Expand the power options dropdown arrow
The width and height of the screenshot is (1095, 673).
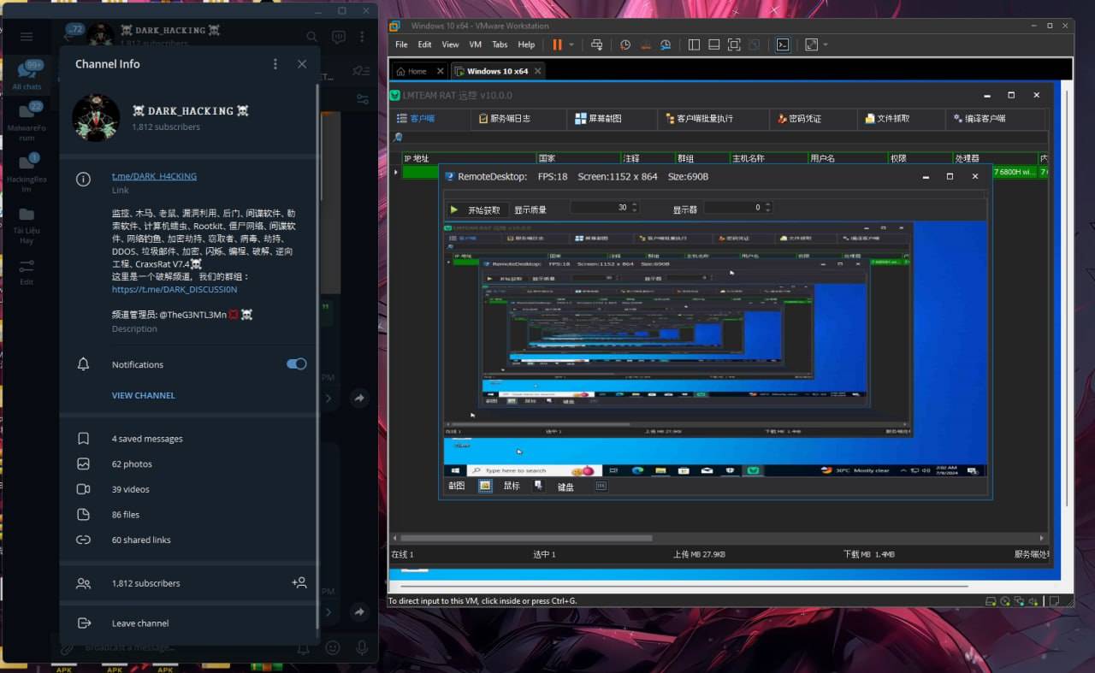pyautogui.click(x=571, y=45)
